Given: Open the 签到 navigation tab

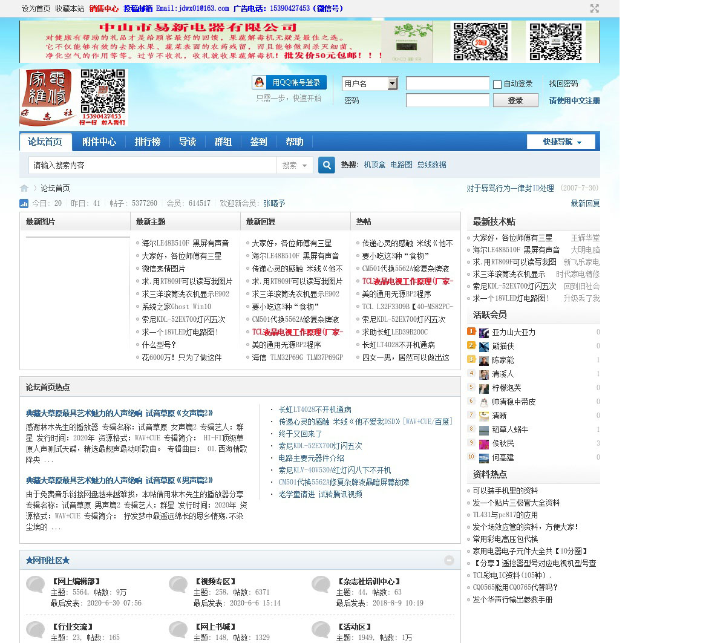Looking at the screenshot, I should [x=259, y=142].
